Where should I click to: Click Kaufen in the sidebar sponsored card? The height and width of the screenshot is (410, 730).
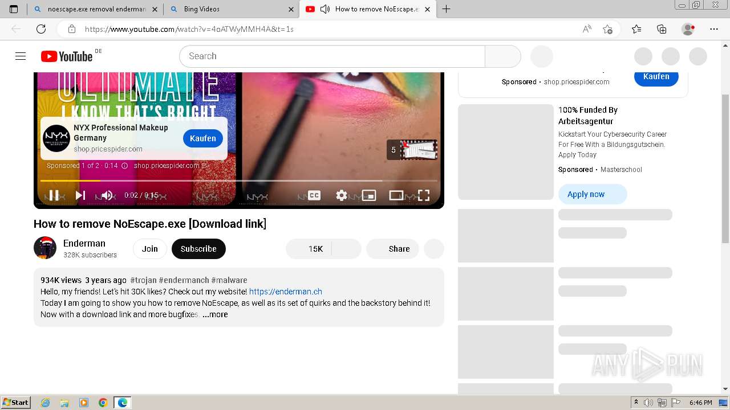pyautogui.click(x=656, y=77)
